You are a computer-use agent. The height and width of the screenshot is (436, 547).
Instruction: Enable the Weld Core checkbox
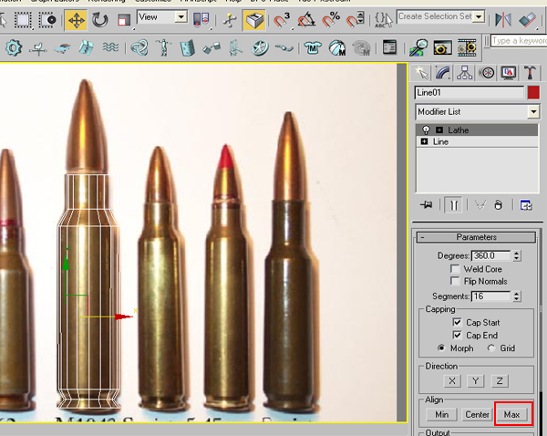pos(455,269)
